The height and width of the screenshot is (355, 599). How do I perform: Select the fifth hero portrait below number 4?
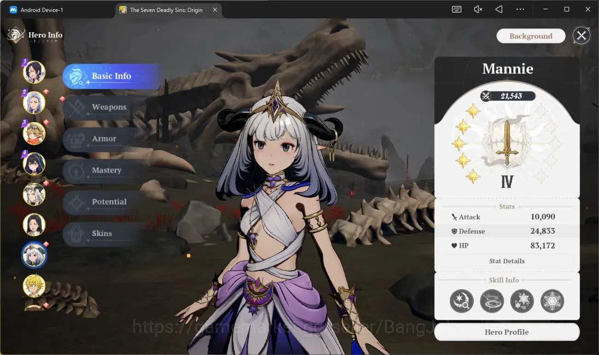pos(34,194)
